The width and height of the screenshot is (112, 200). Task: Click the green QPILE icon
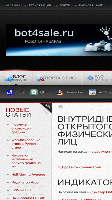34,92
